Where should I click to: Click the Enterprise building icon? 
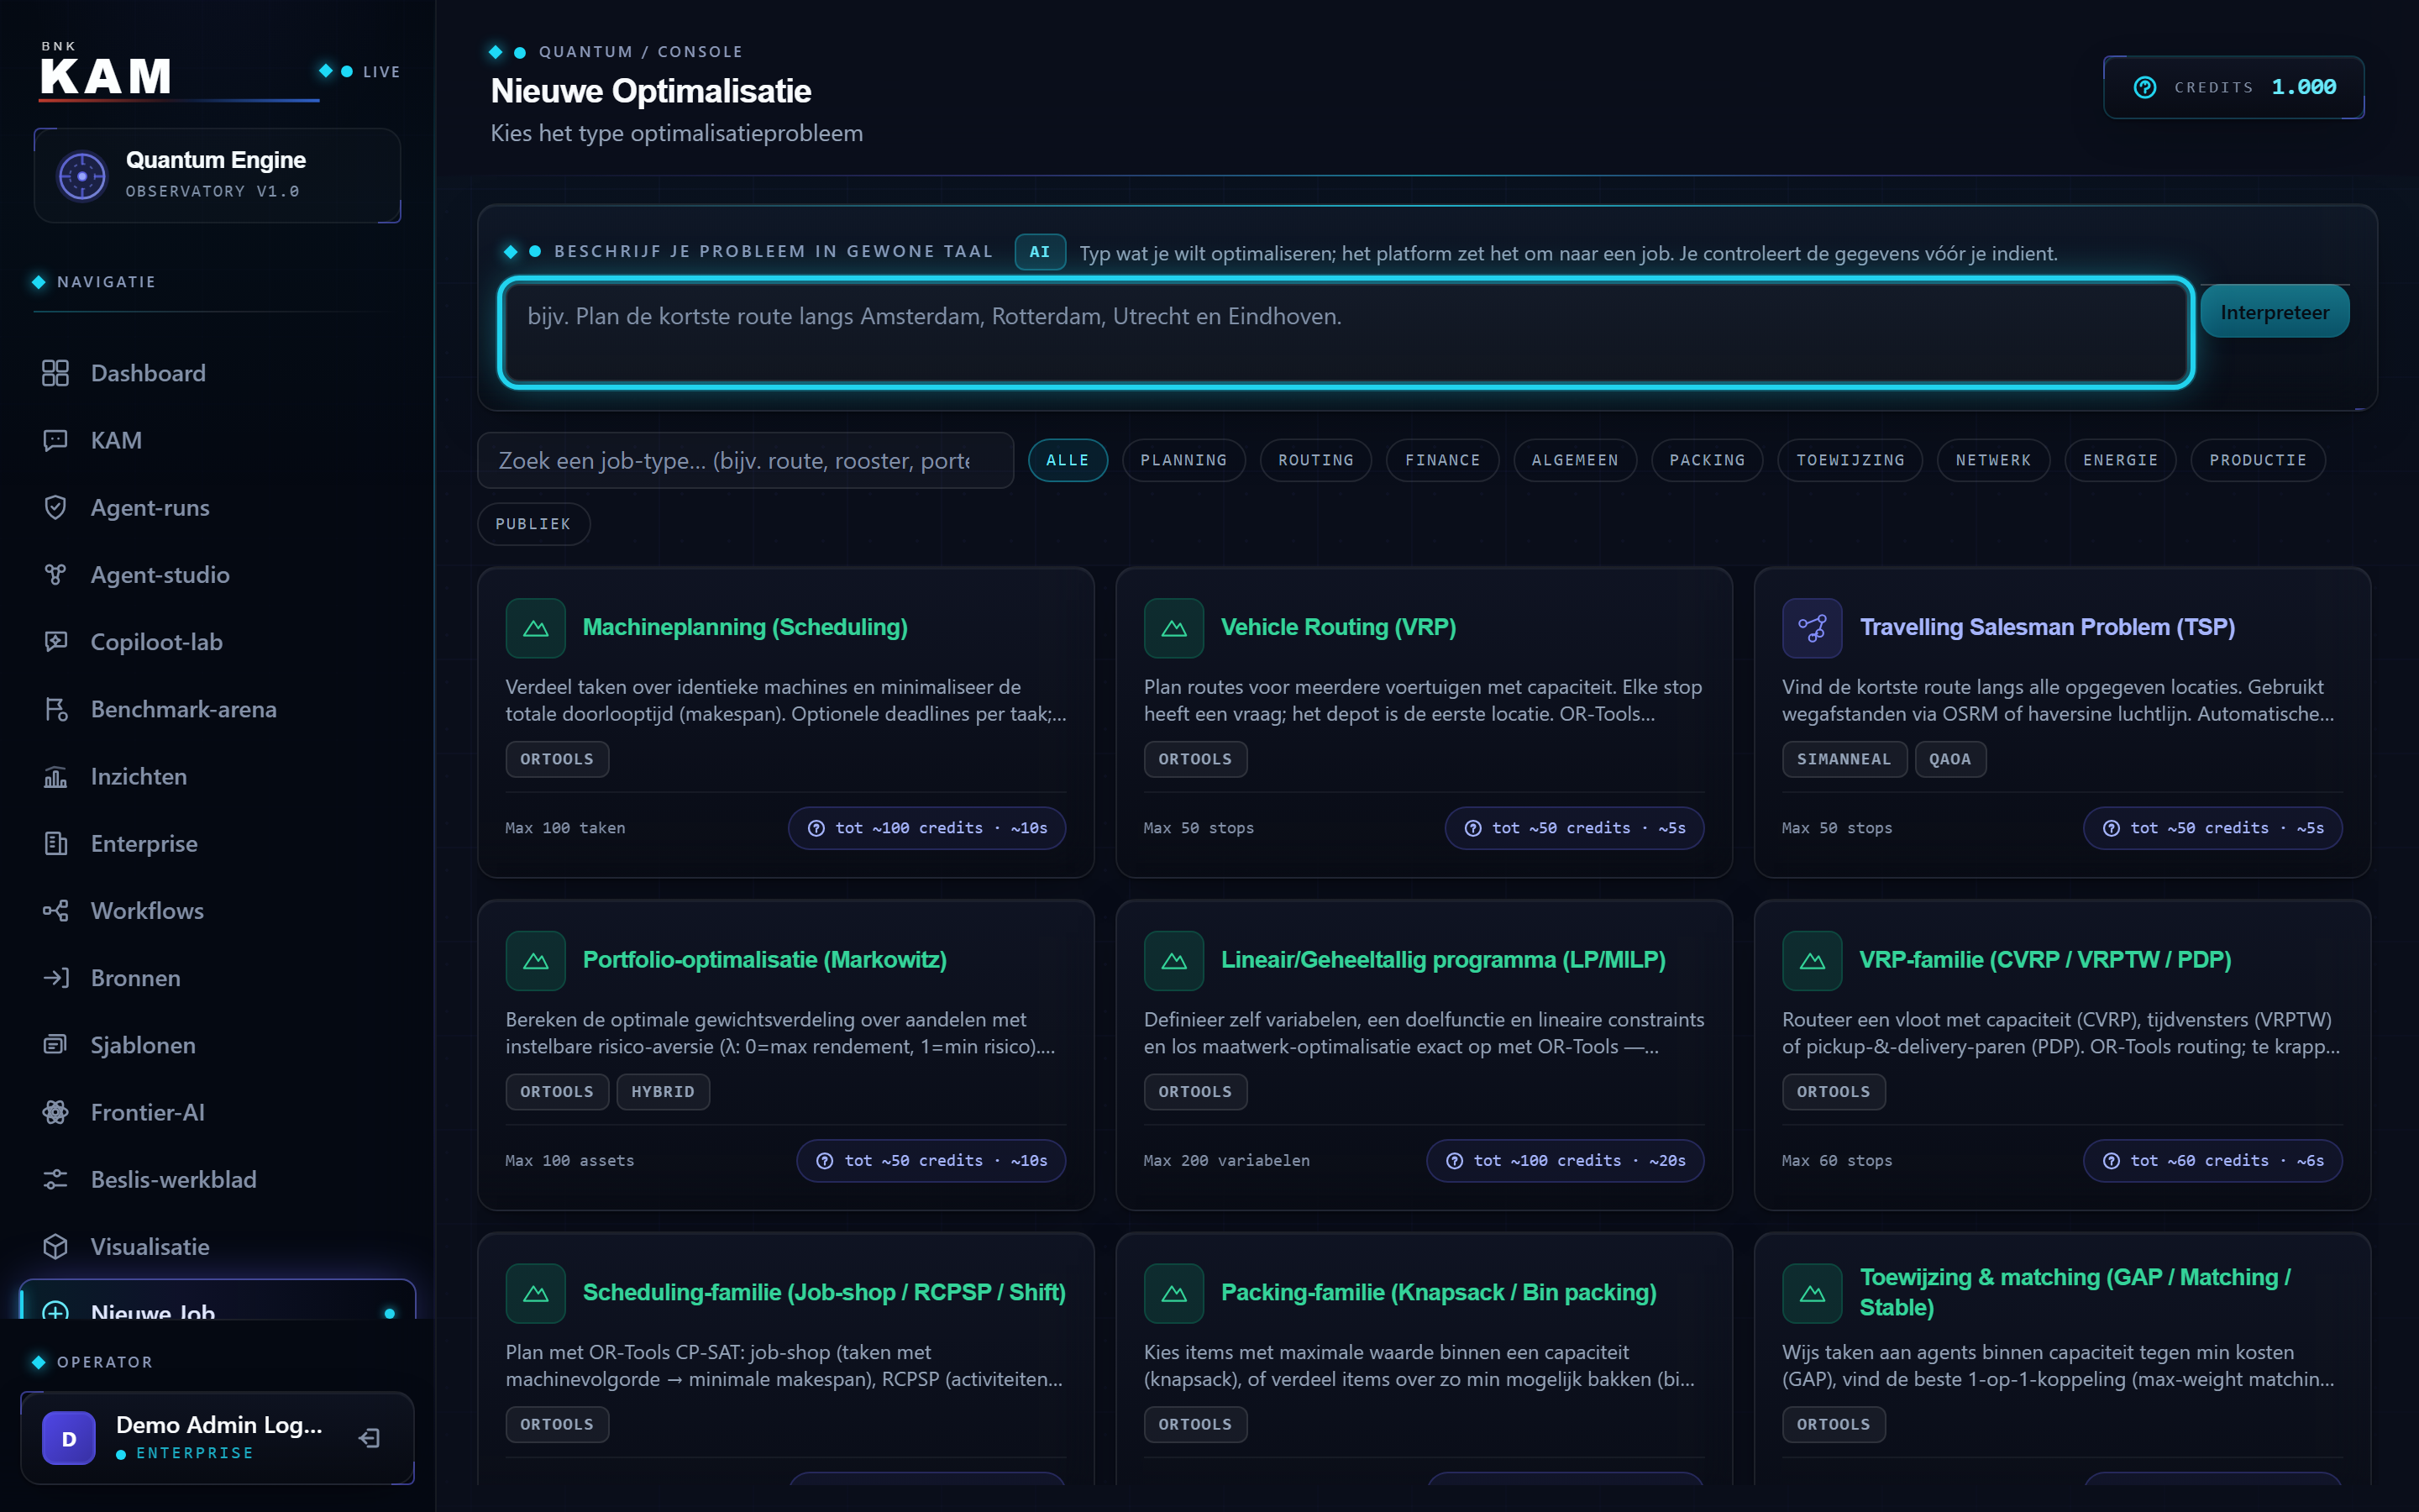click(55, 843)
